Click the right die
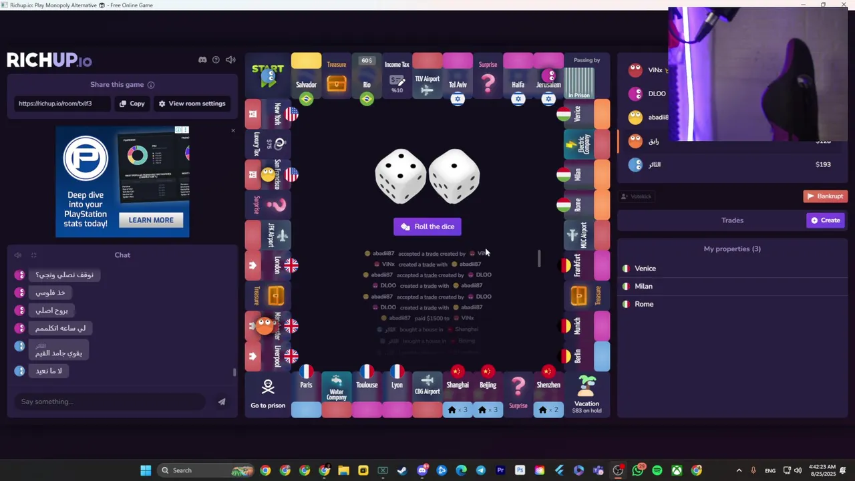The height and width of the screenshot is (481, 855). [454, 176]
